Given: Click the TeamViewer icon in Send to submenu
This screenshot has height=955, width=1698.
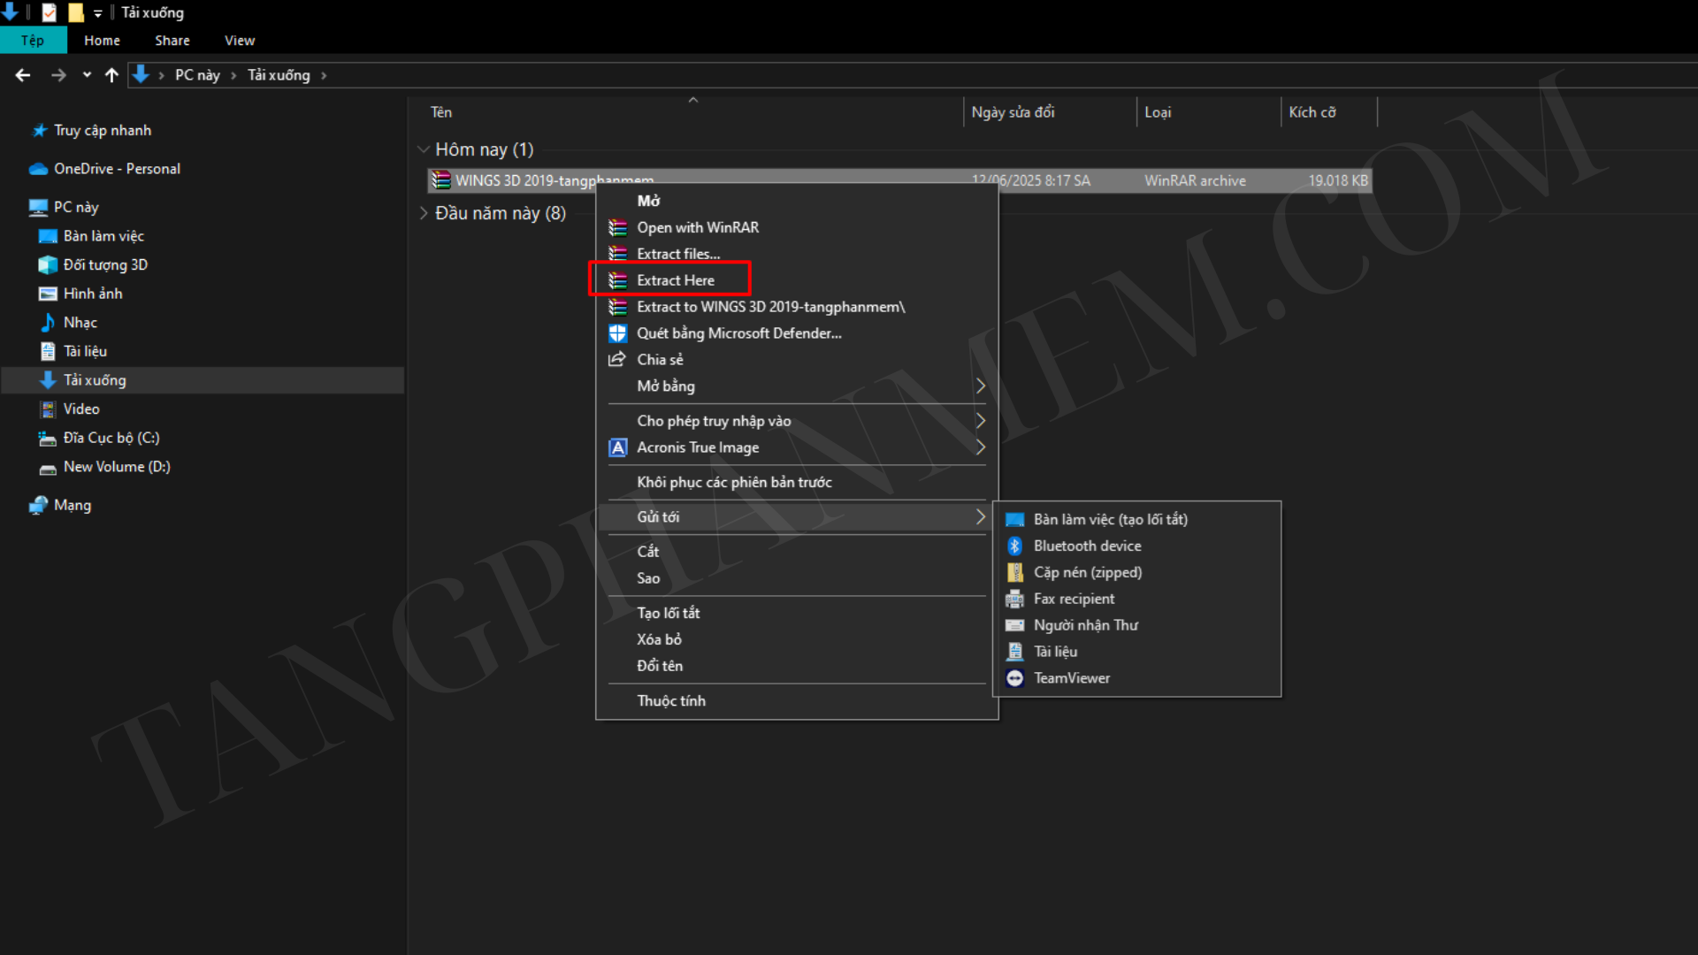Looking at the screenshot, I should 1014,678.
